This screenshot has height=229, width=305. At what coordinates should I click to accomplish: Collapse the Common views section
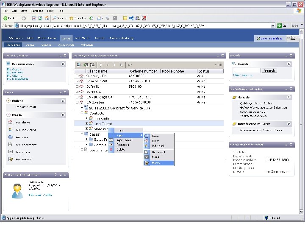click(63, 64)
